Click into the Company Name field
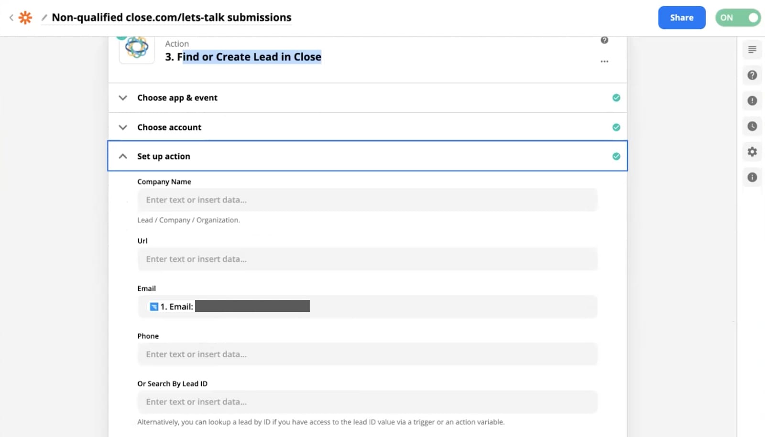The width and height of the screenshot is (765, 437). pyautogui.click(x=367, y=200)
